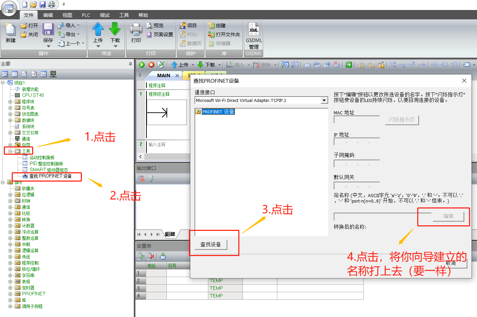Close the 查找PROFINET设备 dialog
This screenshot has height=317, width=477.
464,81
